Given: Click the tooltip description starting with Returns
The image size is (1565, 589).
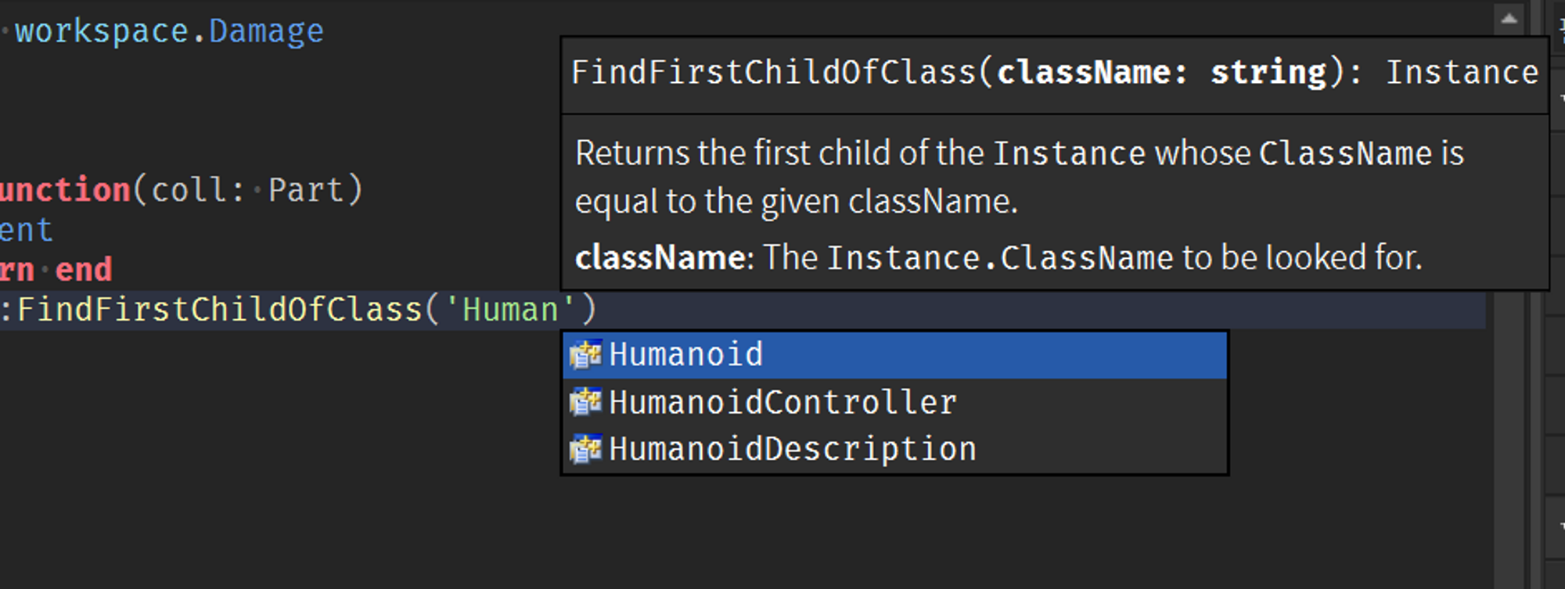Looking at the screenshot, I should tap(1019, 177).
